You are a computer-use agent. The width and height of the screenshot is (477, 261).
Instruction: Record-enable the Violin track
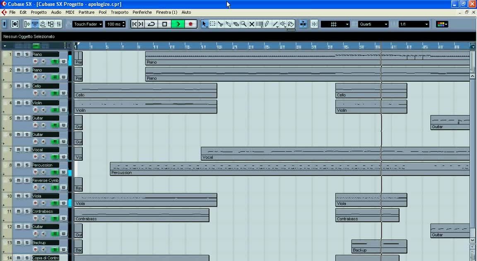coord(35,110)
